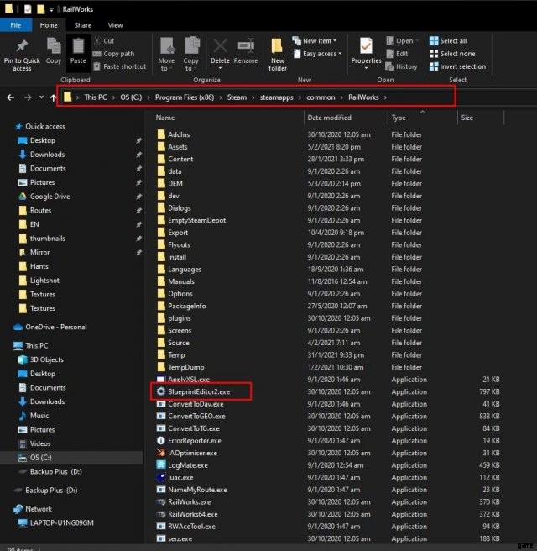
Task: Expand the New item dropdown
Action: click(316, 40)
